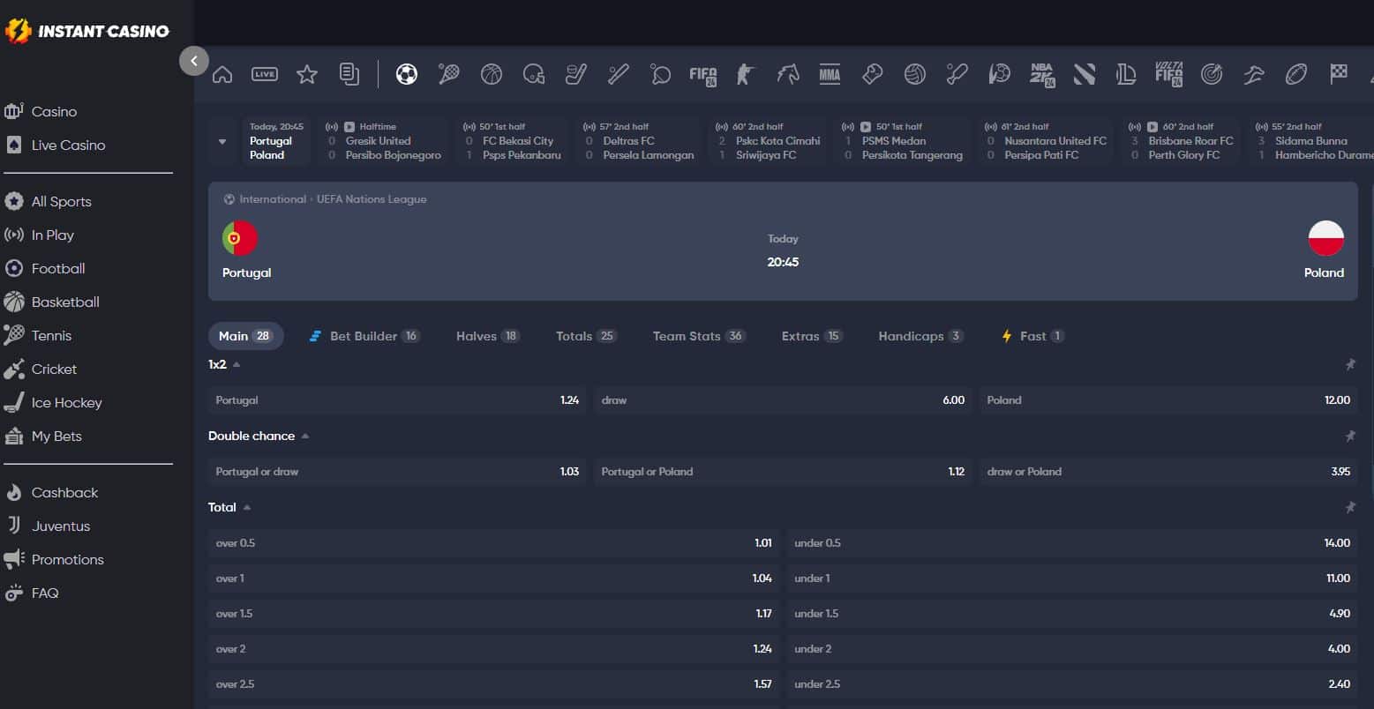Select Portugal or draw at 1.03

pyautogui.click(x=397, y=472)
